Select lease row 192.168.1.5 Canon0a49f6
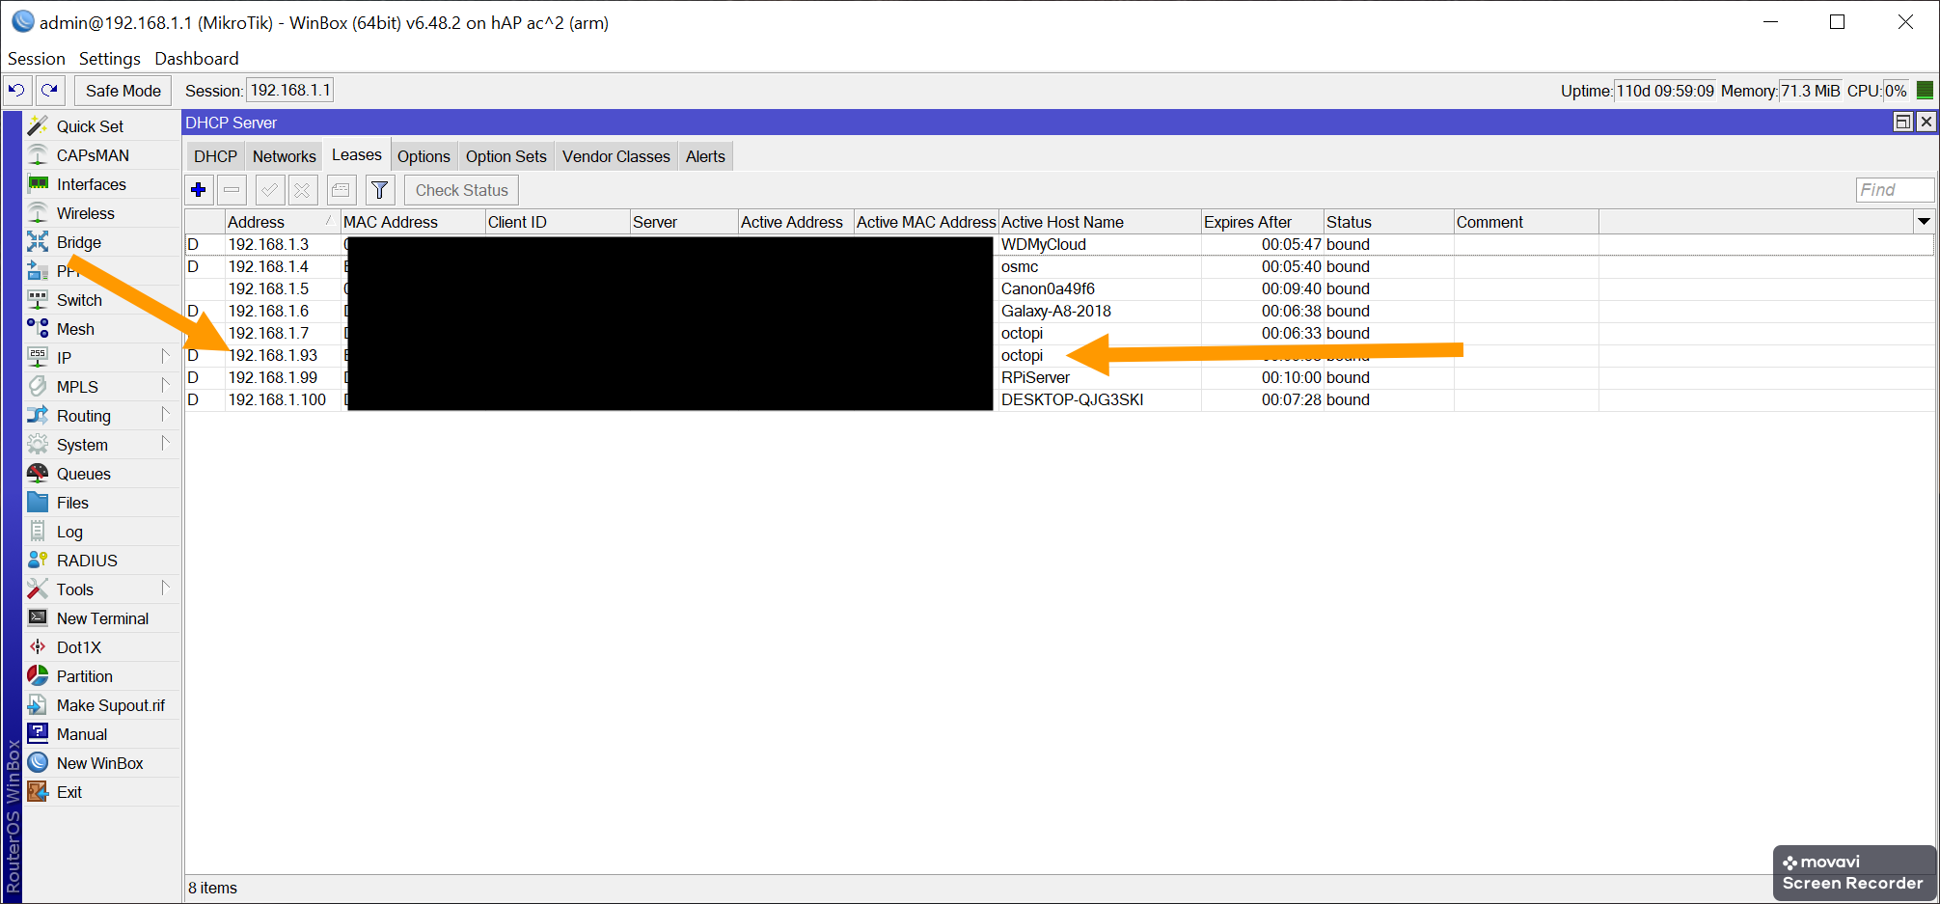This screenshot has width=1940, height=904. (1059, 289)
